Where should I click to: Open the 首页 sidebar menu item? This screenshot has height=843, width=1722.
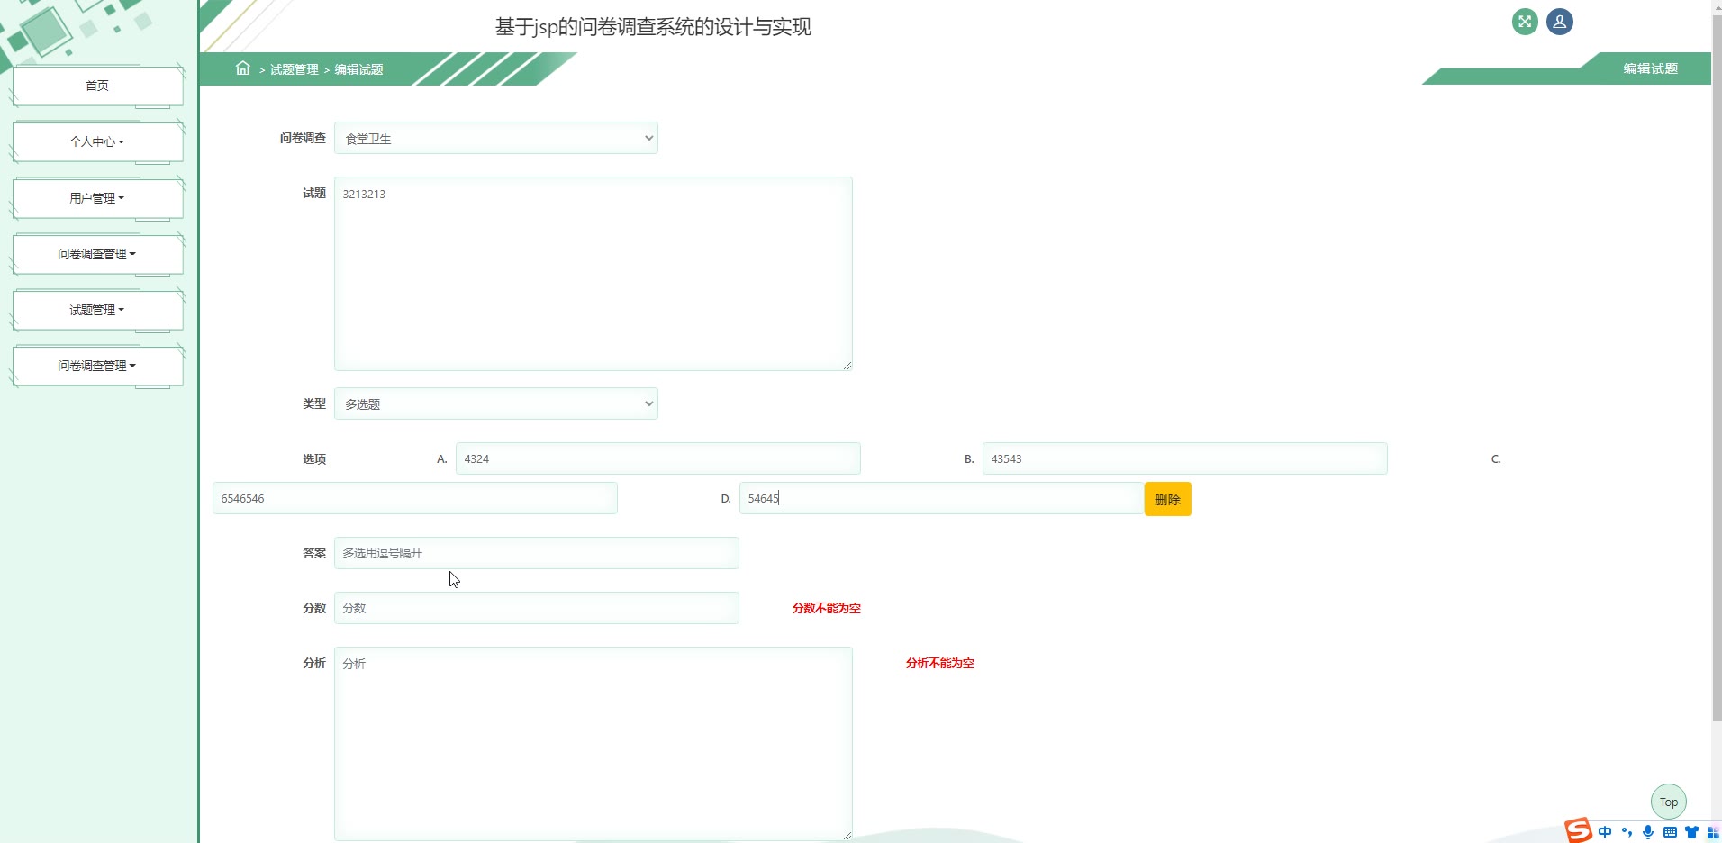97,86
